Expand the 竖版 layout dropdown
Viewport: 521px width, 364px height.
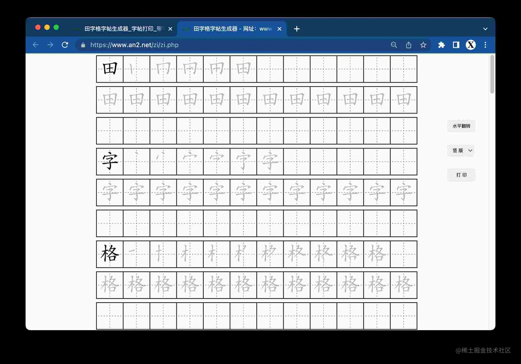pos(461,150)
